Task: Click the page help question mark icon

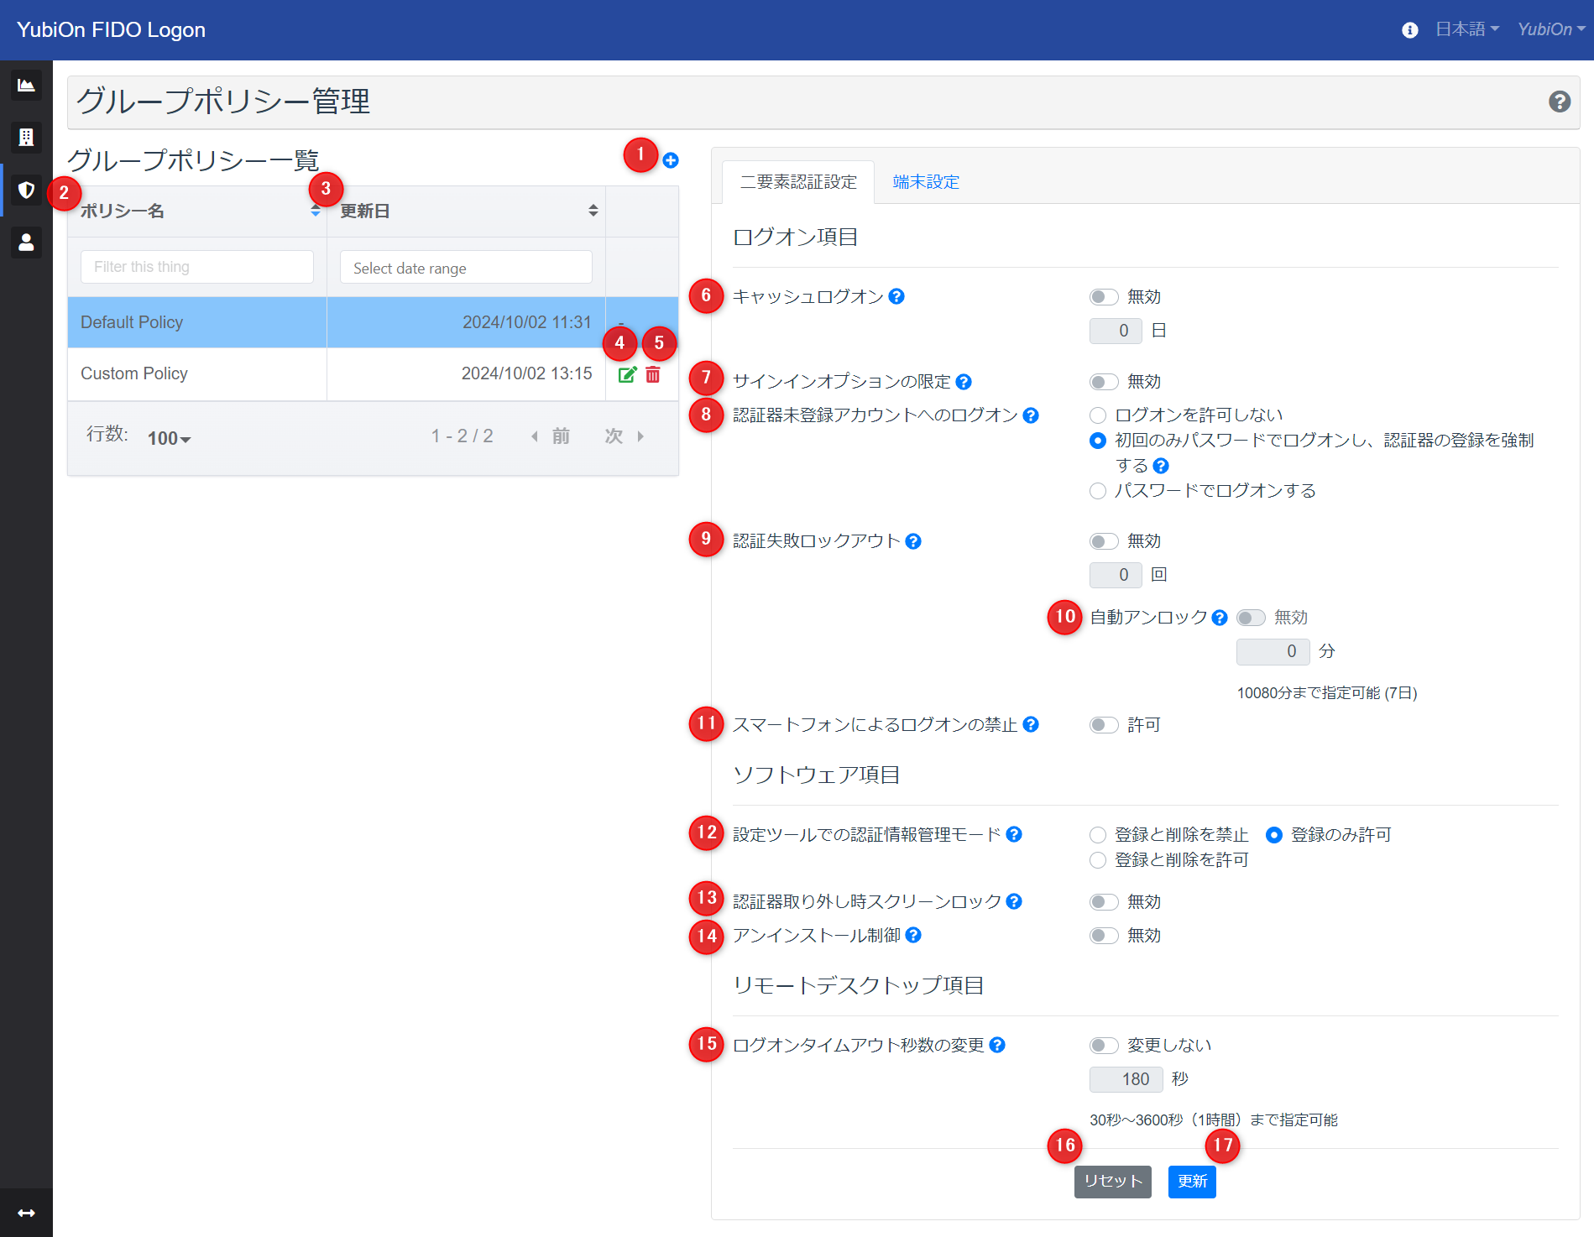Action: tap(1559, 102)
